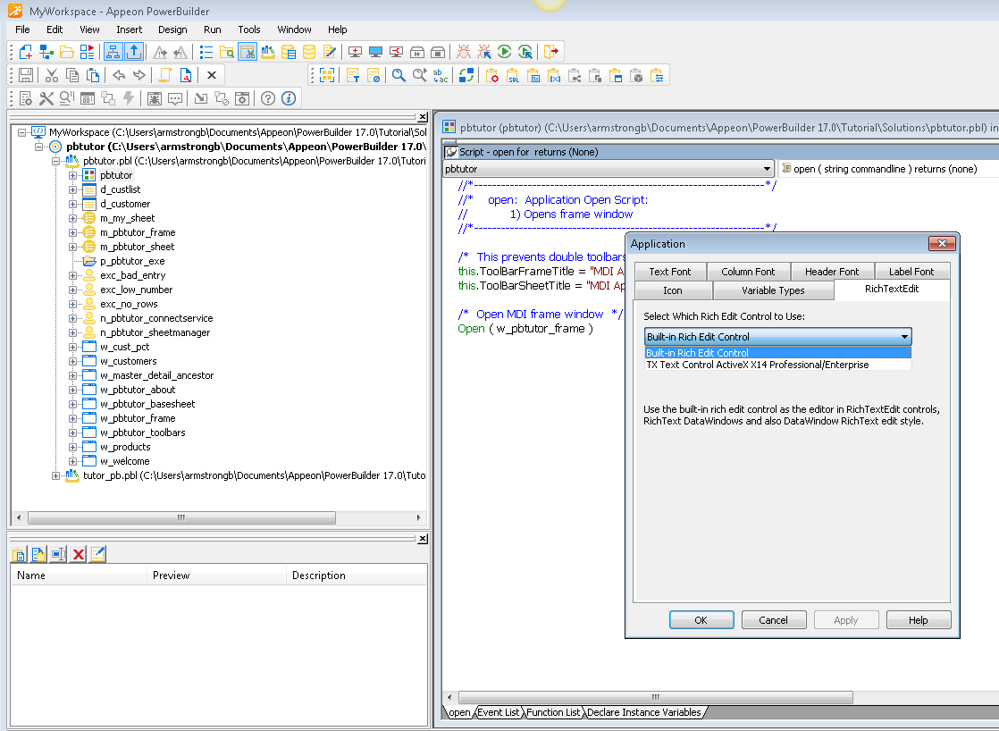
Task: Select exc_no_rows in system tree
Action: tap(129, 304)
